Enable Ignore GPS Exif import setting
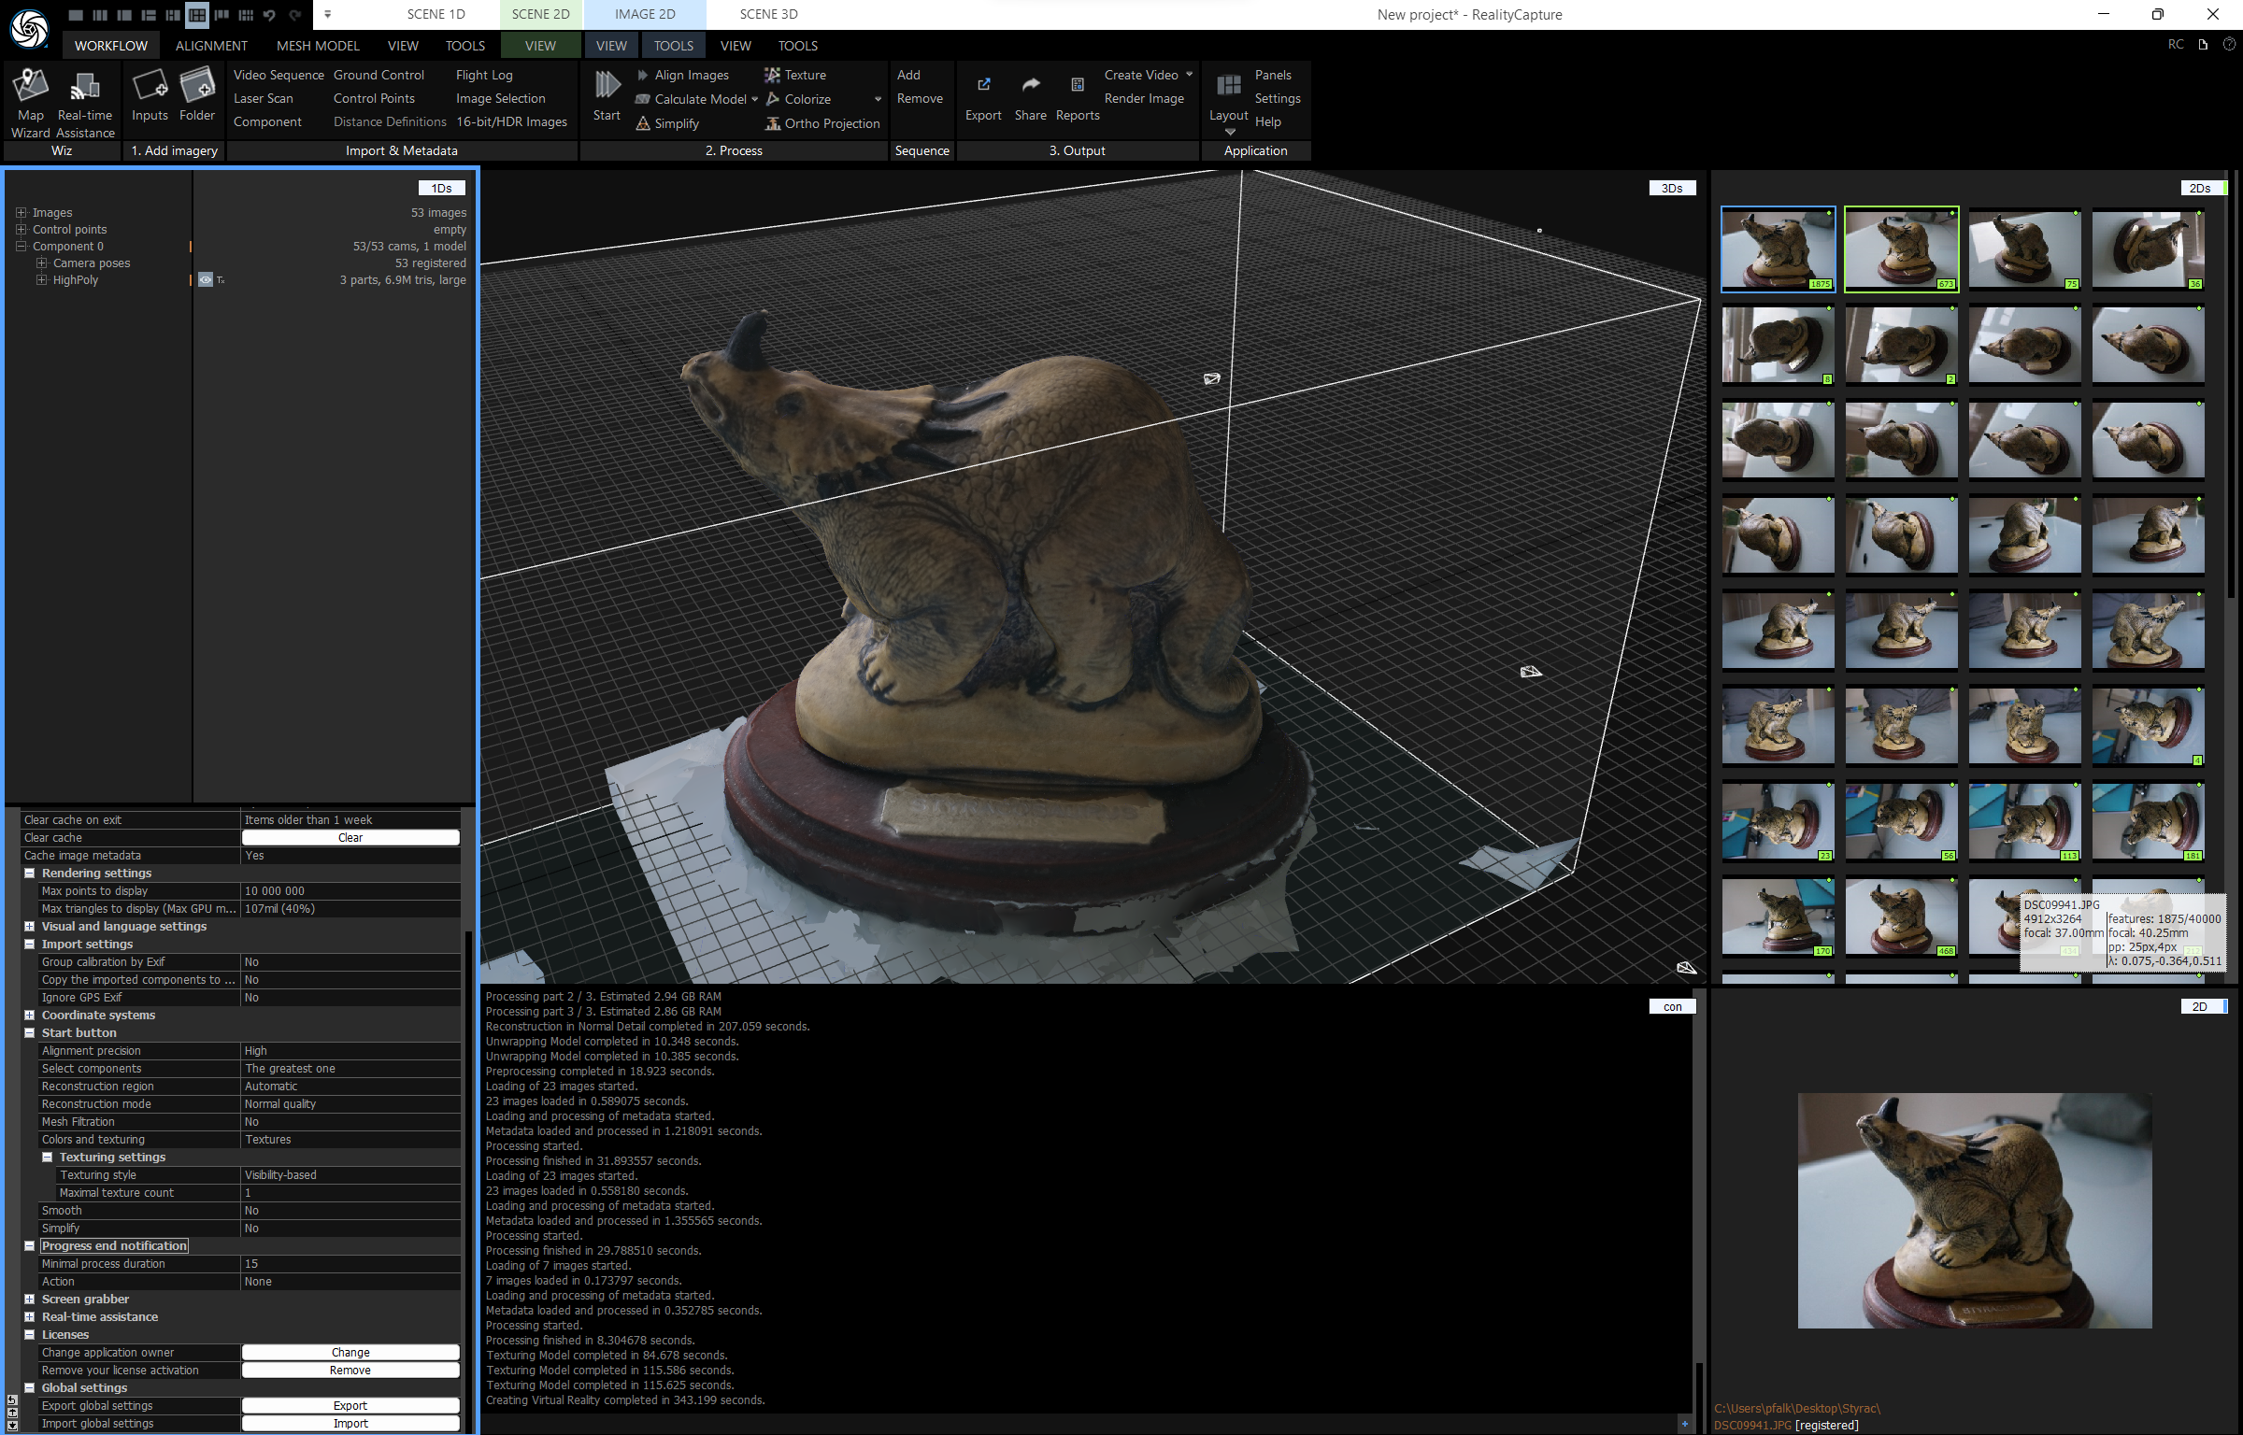Viewport: 2243px width, 1435px height. tap(350, 997)
